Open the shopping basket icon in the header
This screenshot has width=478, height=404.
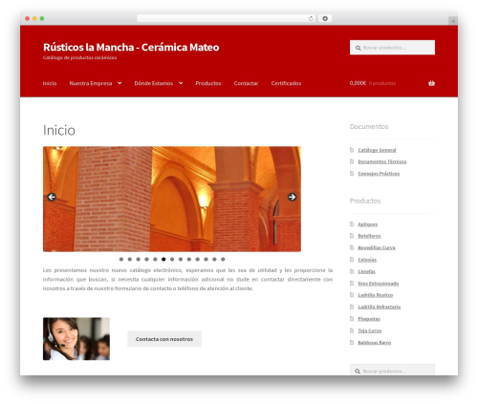point(431,83)
